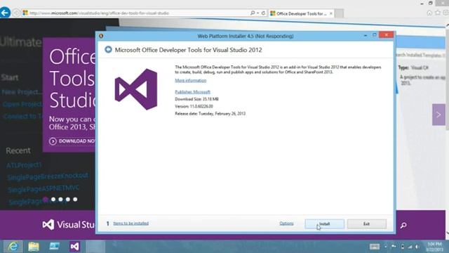Click the search magnifier in the purple footer
The height and width of the screenshot is (253, 449).
pyautogui.click(x=403, y=225)
